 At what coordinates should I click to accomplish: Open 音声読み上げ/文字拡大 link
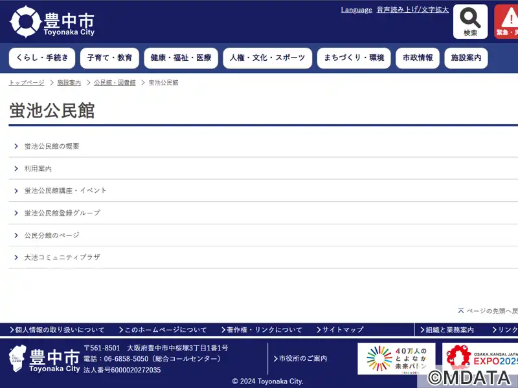click(412, 10)
